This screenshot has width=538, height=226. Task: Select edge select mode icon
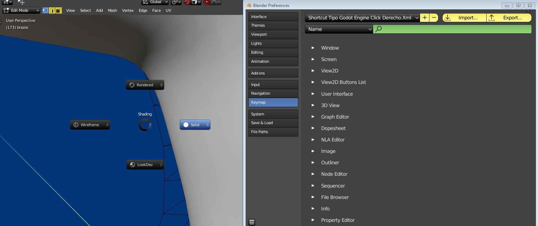tap(52, 10)
